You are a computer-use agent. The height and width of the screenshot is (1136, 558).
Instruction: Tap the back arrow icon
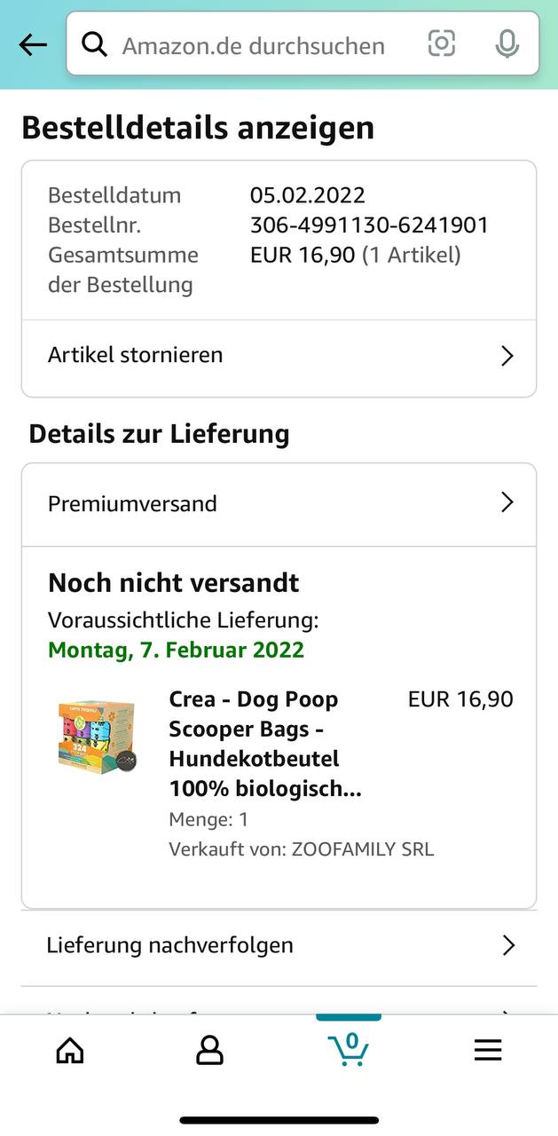click(x=33, y=45)
